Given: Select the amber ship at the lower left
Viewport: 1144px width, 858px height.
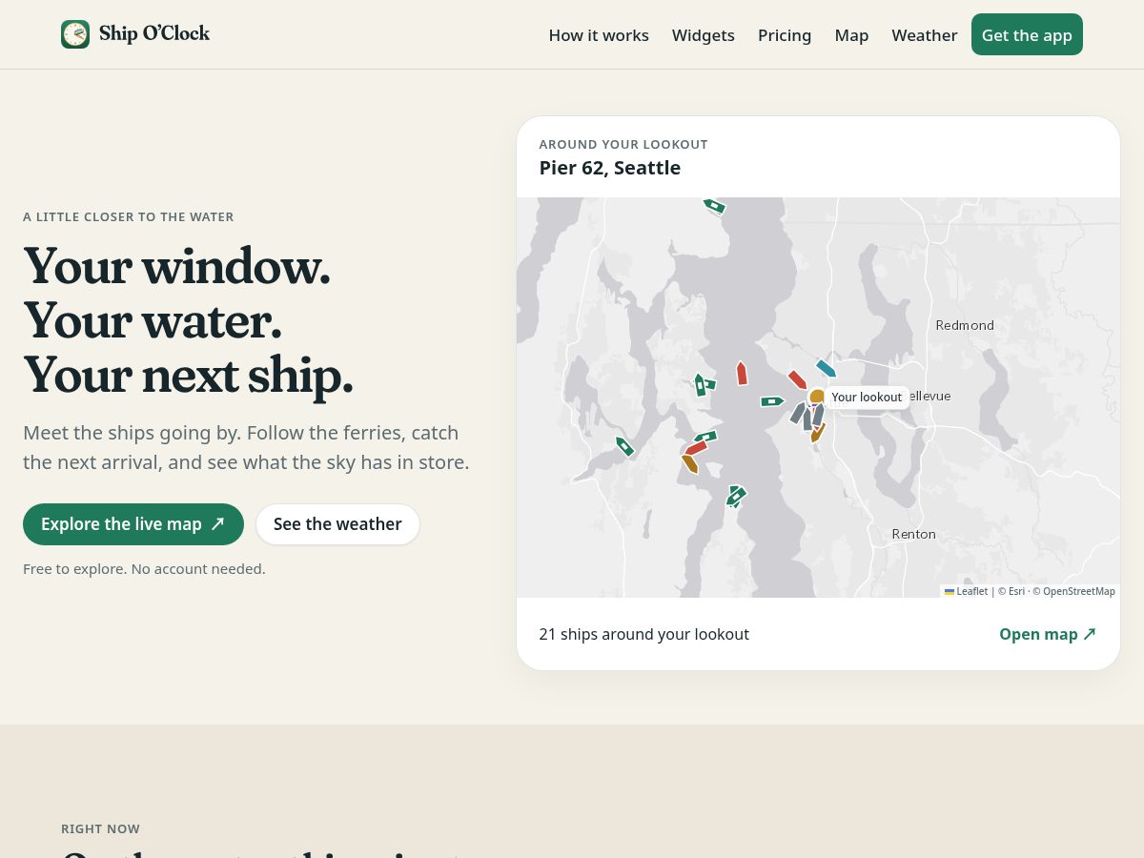Looking at the screenshot, I should 690,464.
